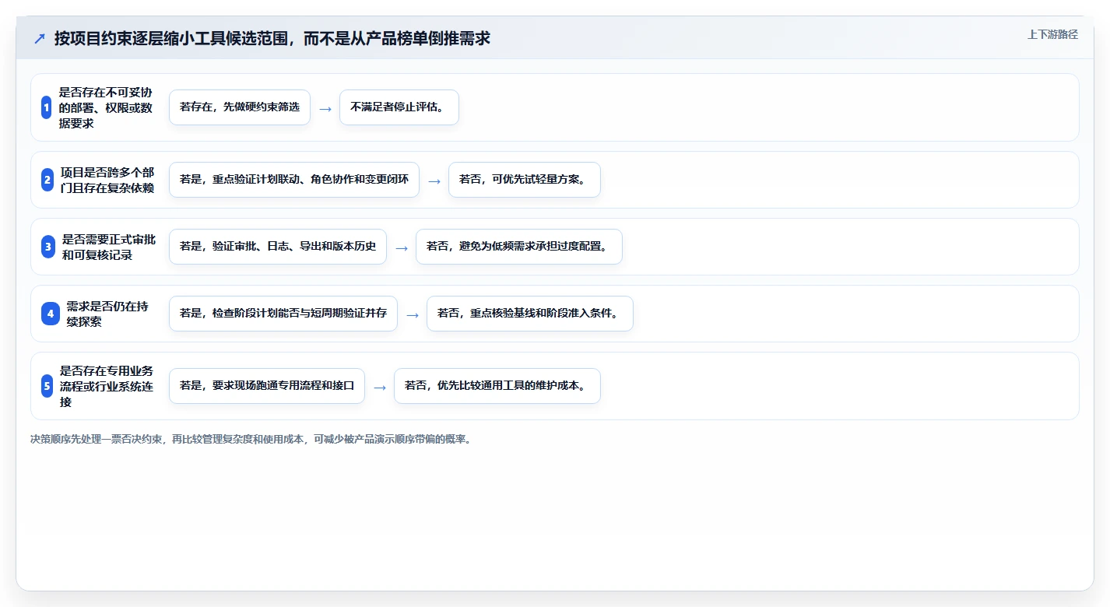Click the box 若是，验证审批、日志、导出和版本历史
The image size is (1110, 607).
coord(278,247)
